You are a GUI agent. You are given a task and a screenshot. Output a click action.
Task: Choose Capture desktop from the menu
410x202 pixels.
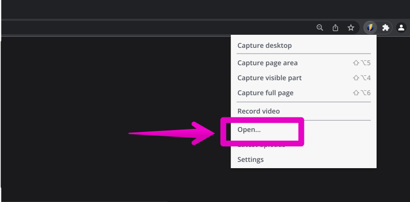264,46
